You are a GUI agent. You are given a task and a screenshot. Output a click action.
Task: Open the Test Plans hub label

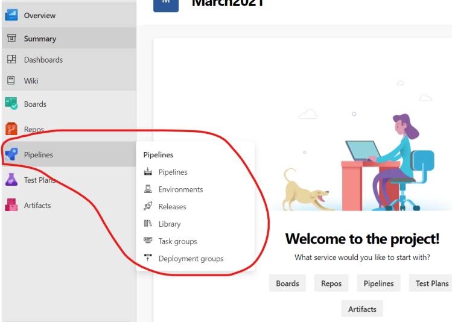[x=40, y=180]
